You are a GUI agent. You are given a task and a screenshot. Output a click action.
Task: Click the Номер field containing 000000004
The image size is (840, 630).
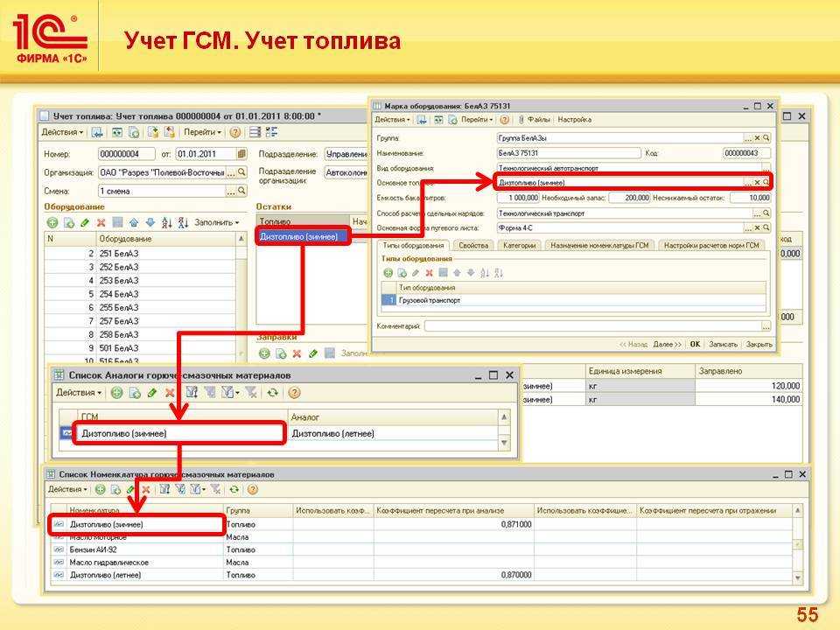126,154
